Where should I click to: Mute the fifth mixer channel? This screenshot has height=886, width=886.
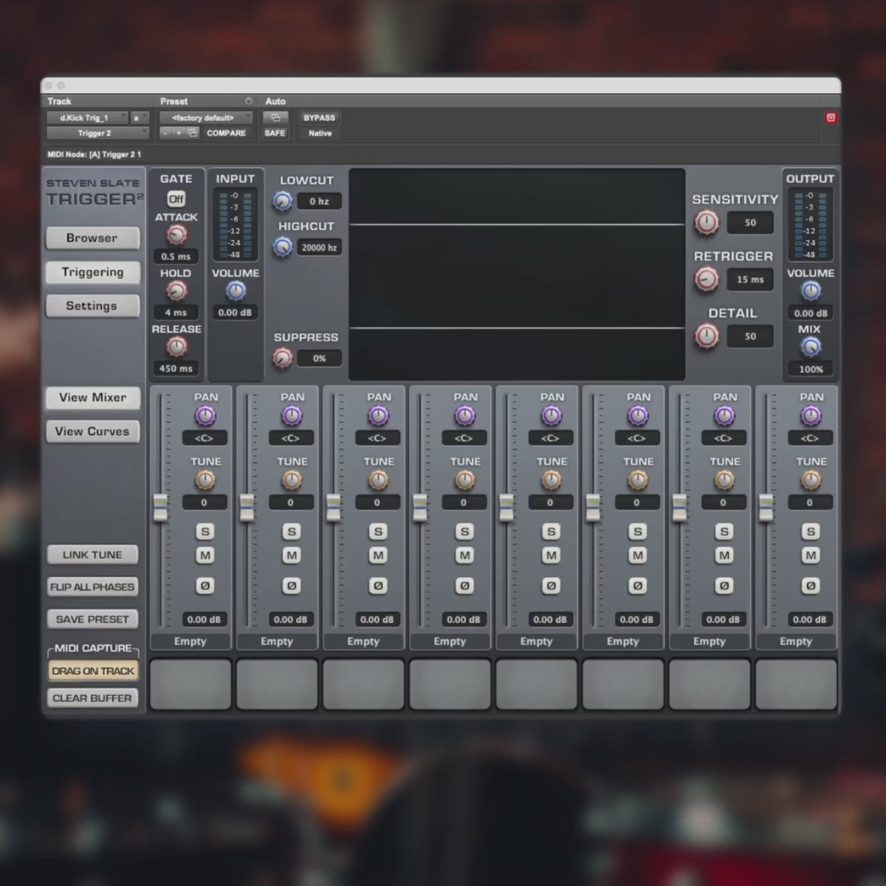click(x=551, y=555)
